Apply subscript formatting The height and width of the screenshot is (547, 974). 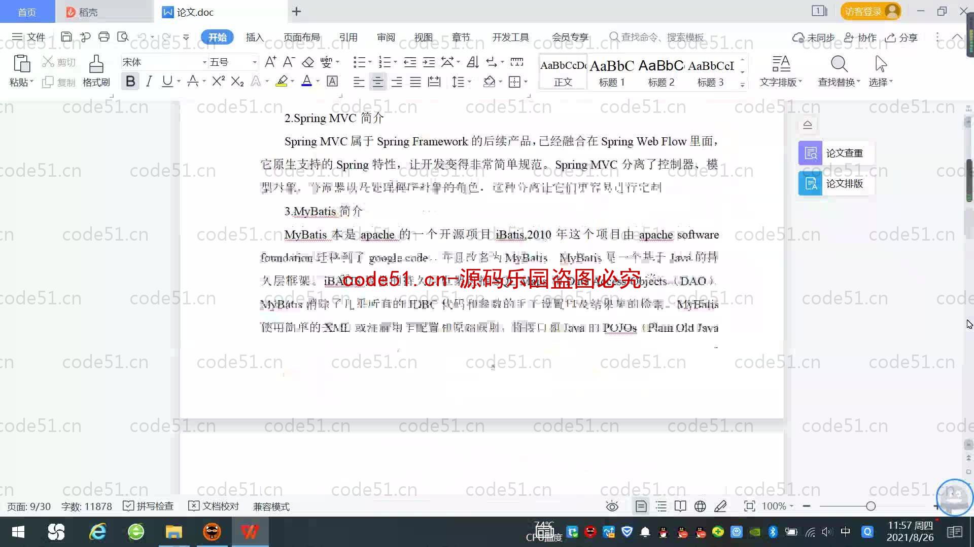click(237, 82)
